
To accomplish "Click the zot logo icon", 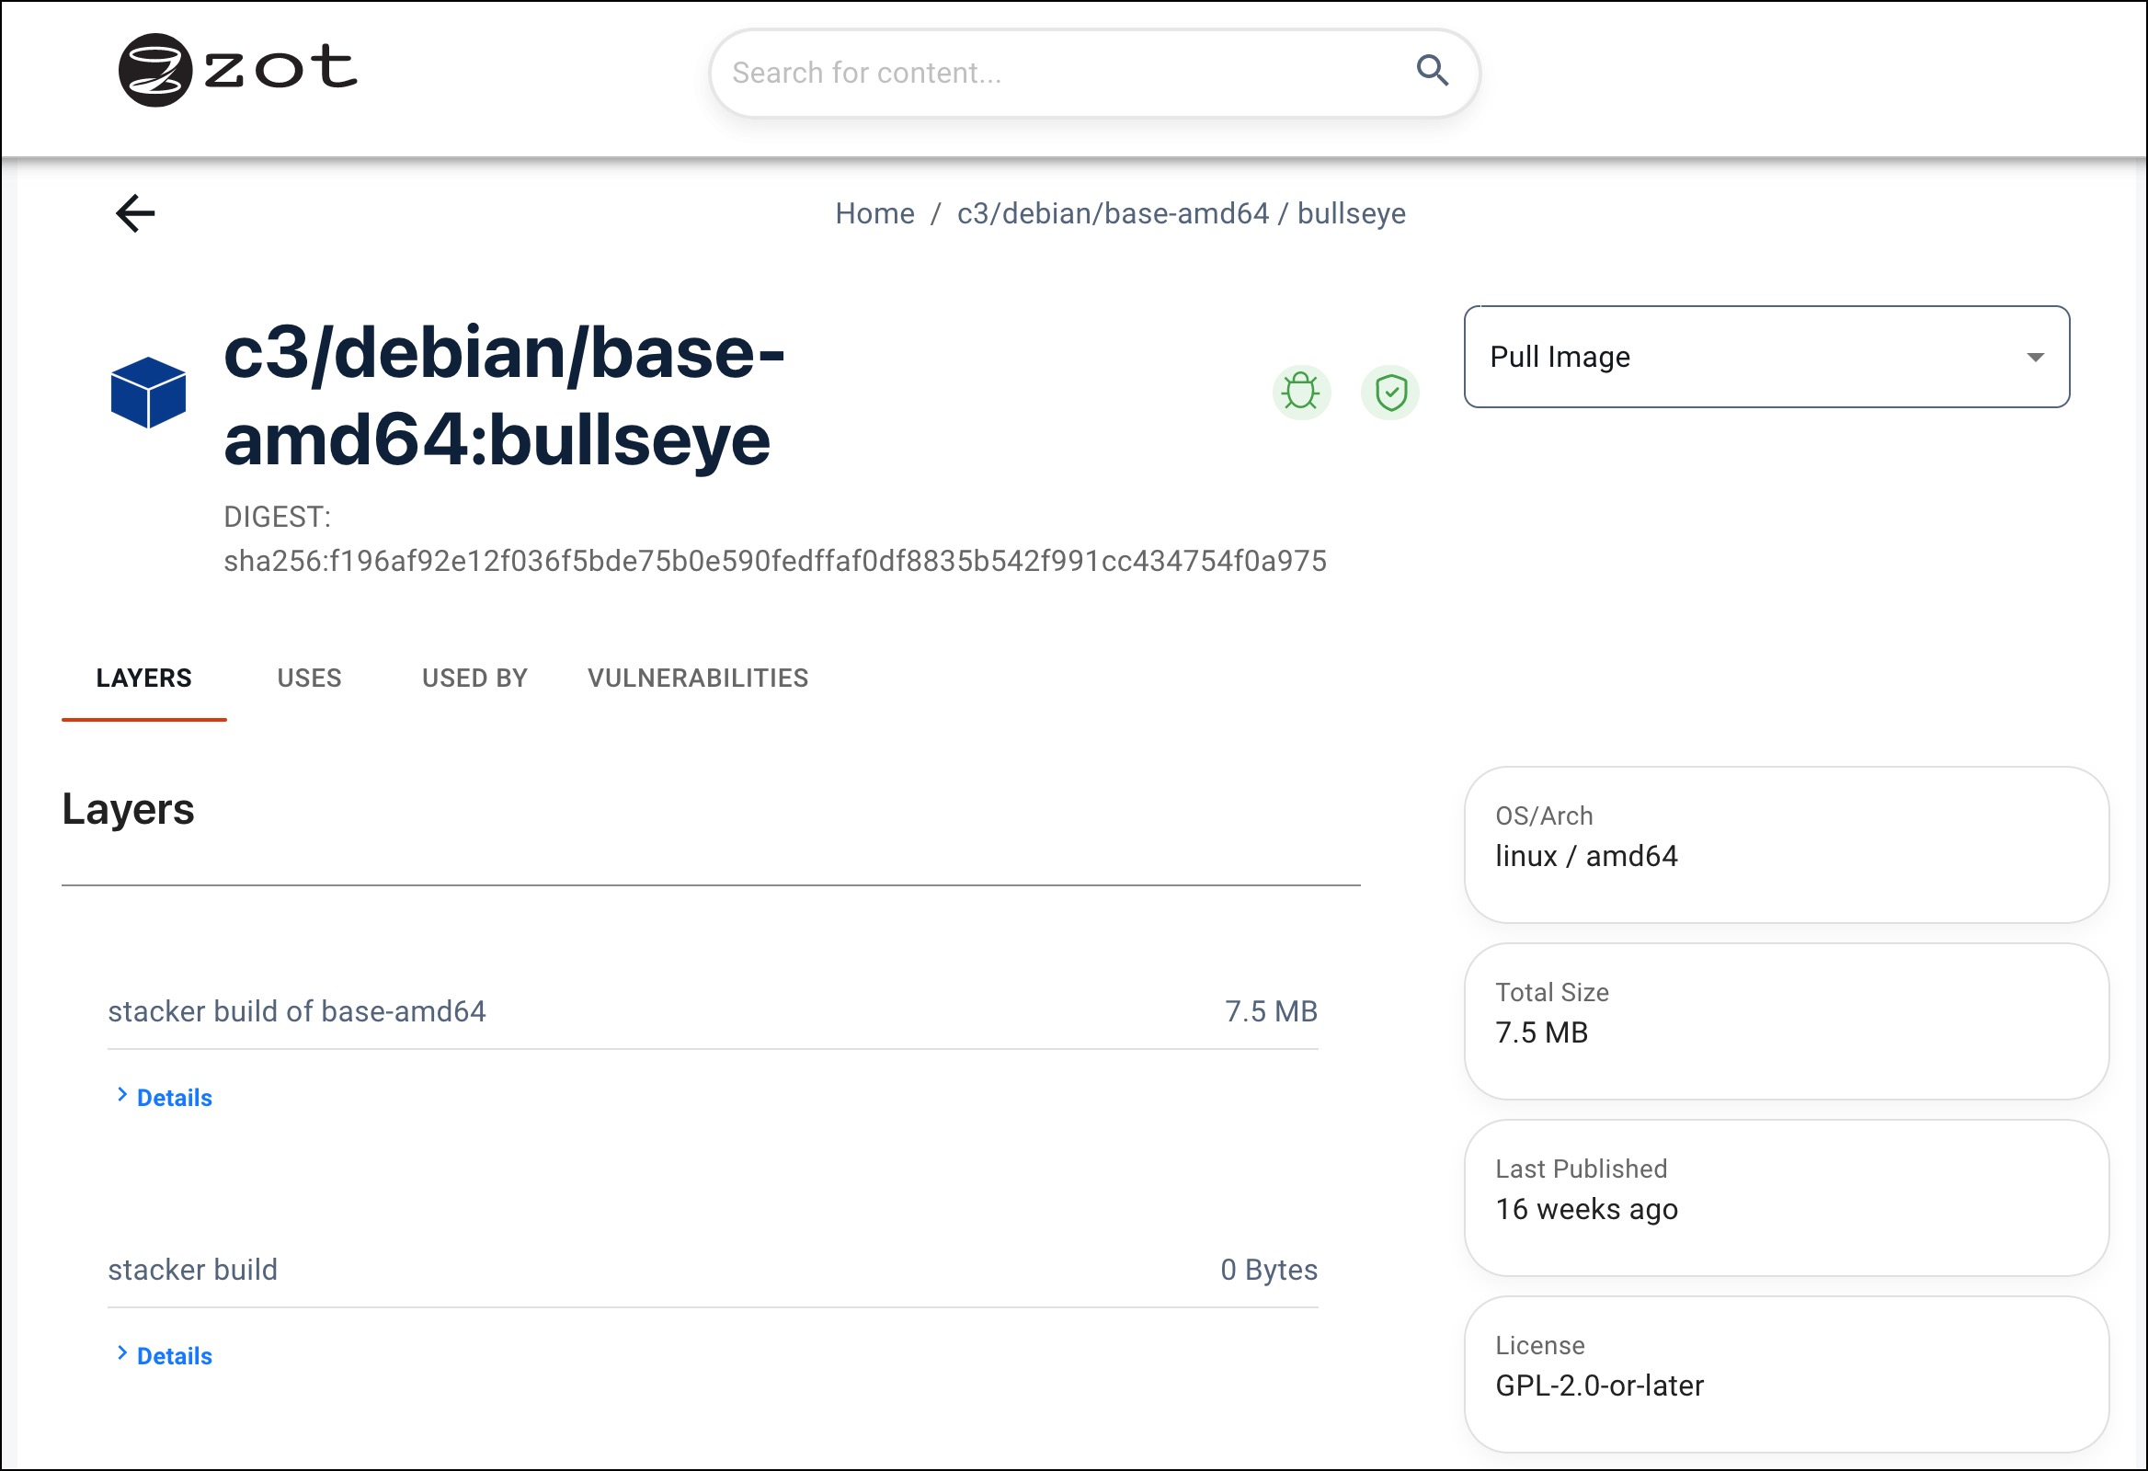I will (x=154, y=70).
